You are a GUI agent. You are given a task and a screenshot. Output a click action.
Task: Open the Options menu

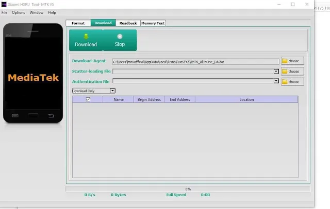(19, 12)
